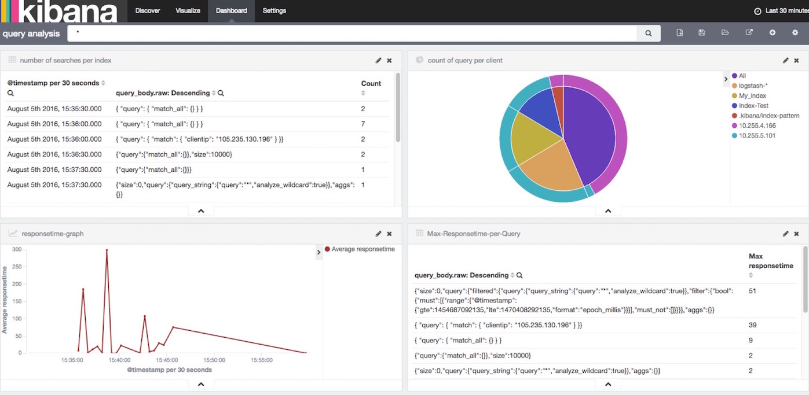
Task: Edit the responsetime-graph panel with pencil
Action: [378, 234]
